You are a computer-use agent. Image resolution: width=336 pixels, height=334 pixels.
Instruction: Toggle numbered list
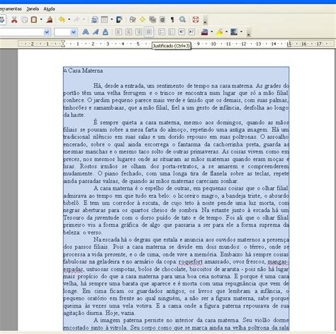click(162, 32)
